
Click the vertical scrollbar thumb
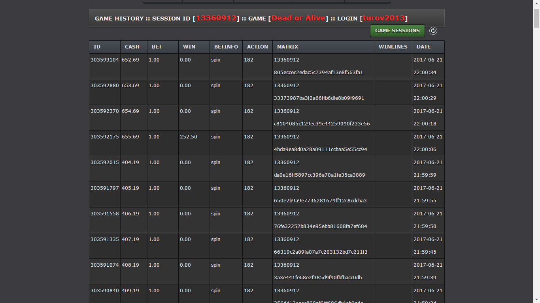tap(536, 18)
